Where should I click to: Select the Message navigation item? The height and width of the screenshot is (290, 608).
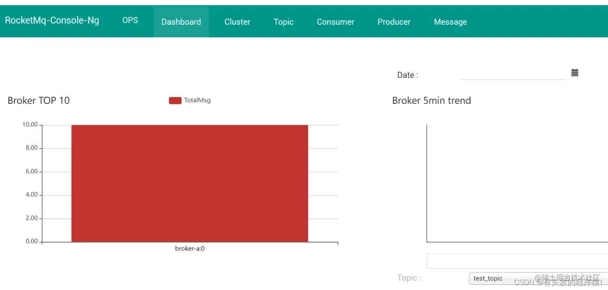(450, 22)
